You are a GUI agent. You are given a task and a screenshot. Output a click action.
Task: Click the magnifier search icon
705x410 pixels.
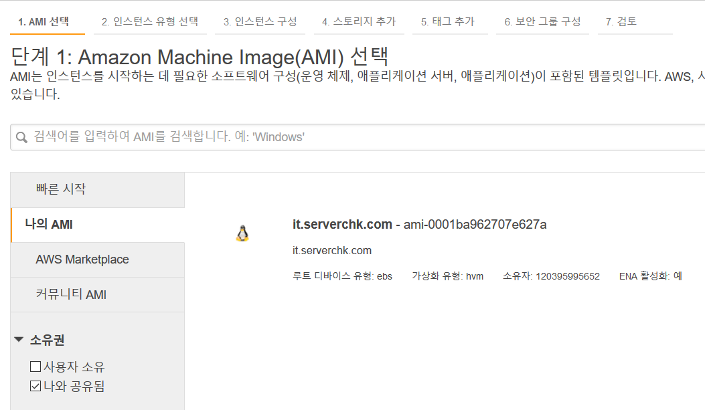click(x=21, y=137)
